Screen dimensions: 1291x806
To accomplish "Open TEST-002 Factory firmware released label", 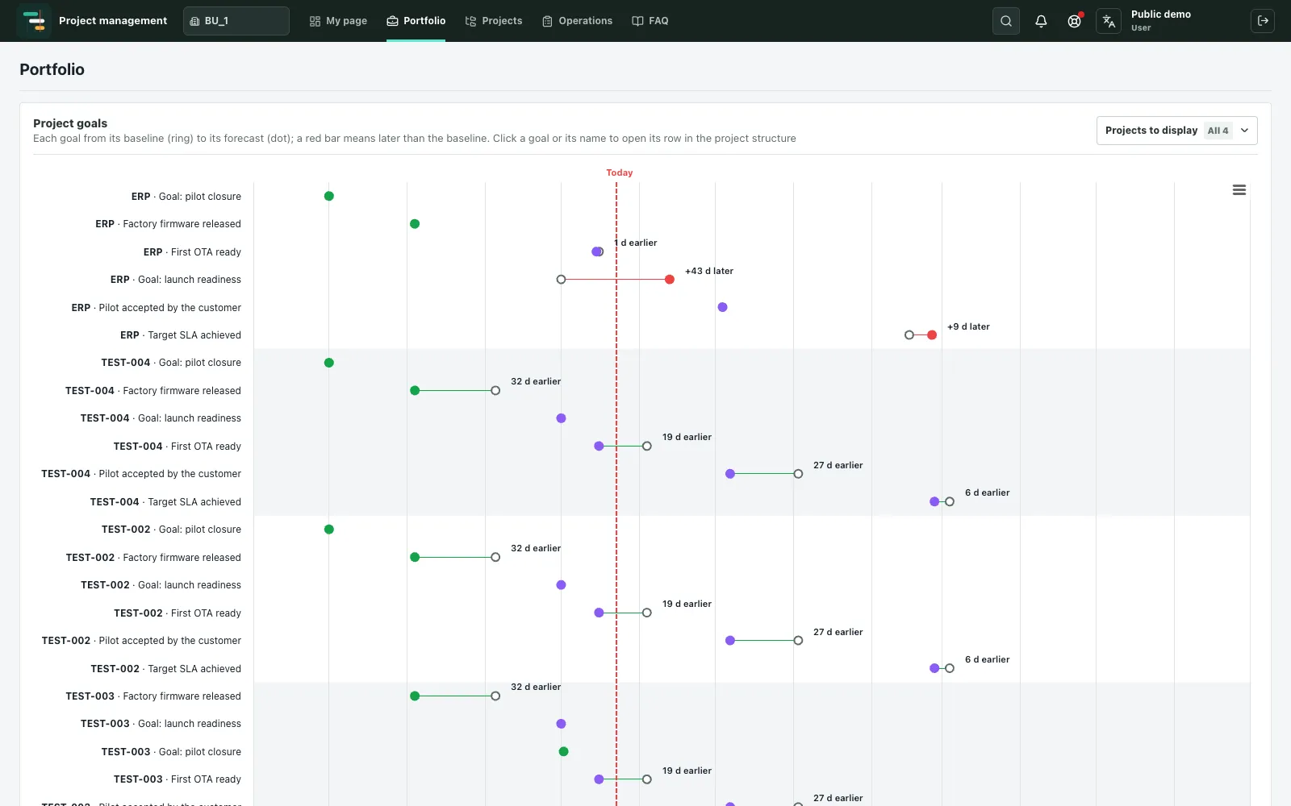I will (x=153, y=558).
